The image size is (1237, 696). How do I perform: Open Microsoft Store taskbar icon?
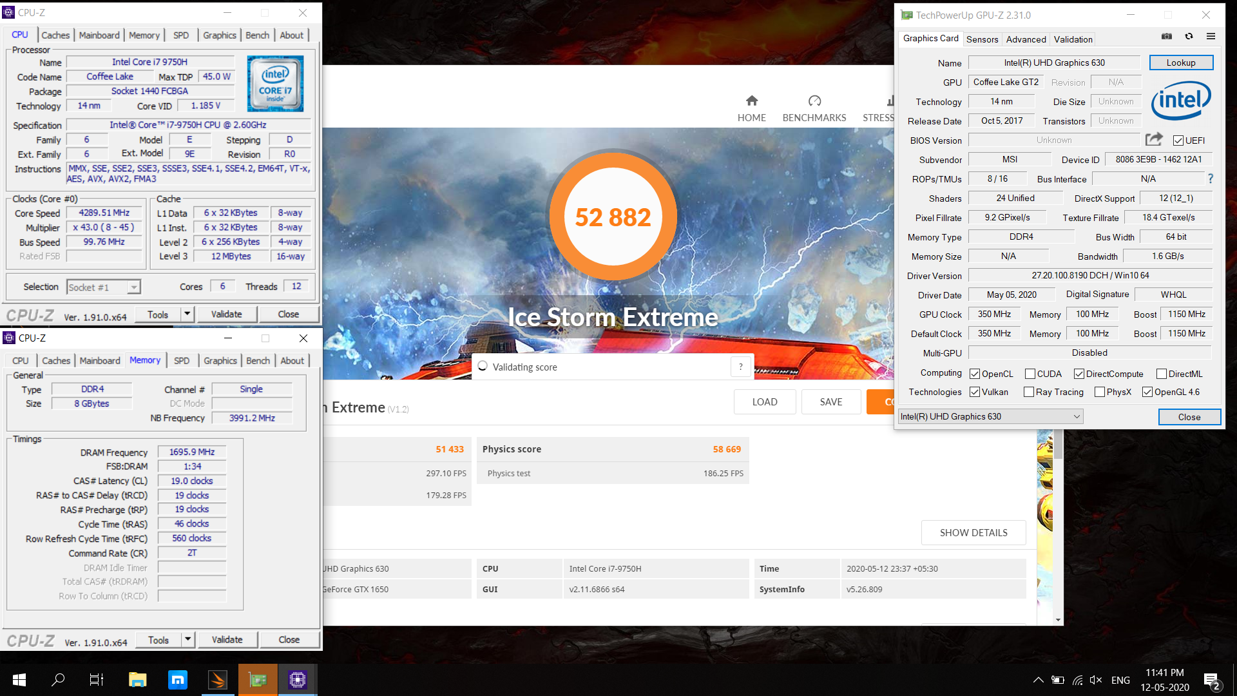coord(177,680)
